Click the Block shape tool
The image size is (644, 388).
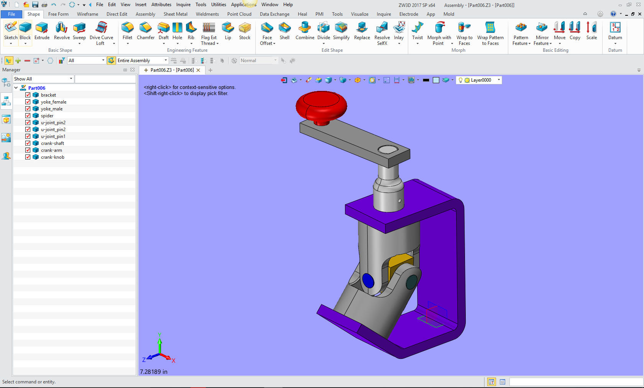pos(25,31)
